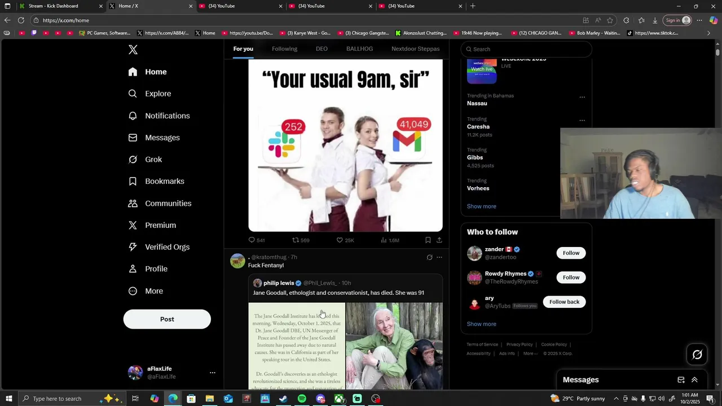Screen dimensions: 722x406
Task: View analytics of the 1.6M views post
Action: pos(390,240)
